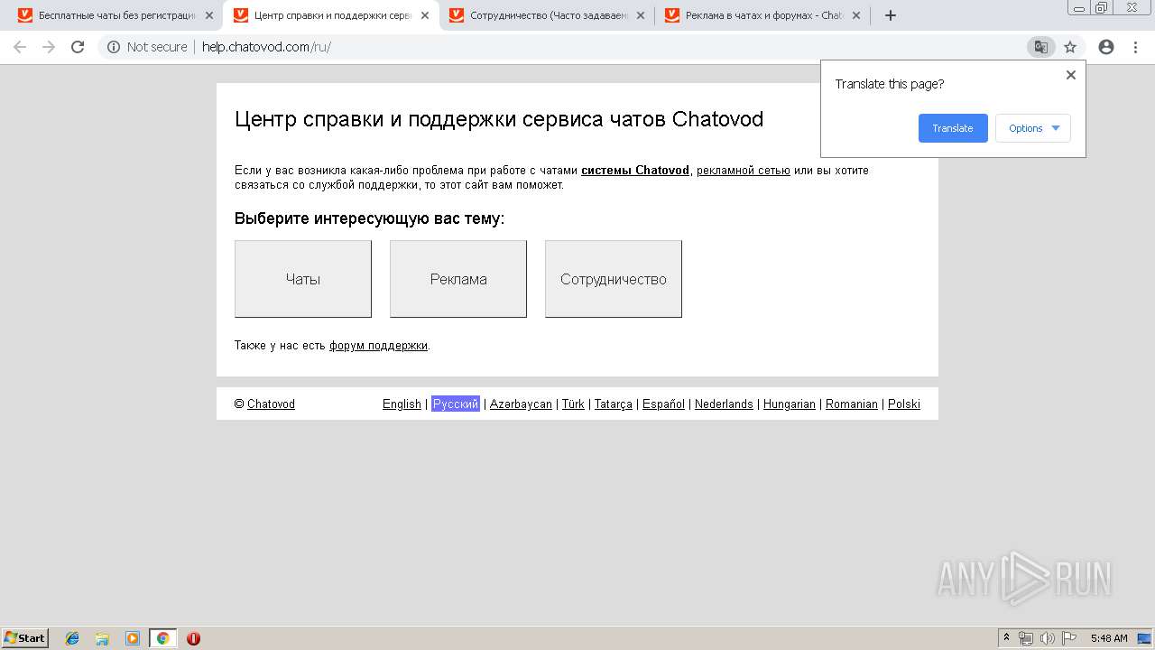Click the blue Translate button
Viewport: 1155px width, 650px height.
click(953, 128)
